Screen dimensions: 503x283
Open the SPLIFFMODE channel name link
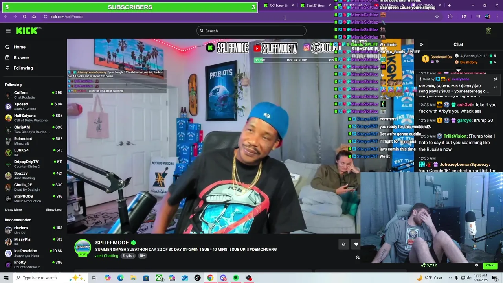point(112,243)
